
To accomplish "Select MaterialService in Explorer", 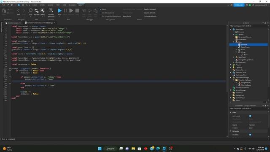I will coord(241,70).
